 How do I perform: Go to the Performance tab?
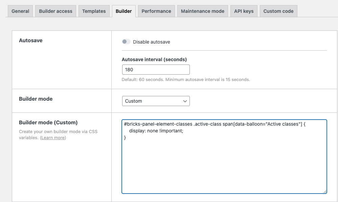(x=156, y=11)
